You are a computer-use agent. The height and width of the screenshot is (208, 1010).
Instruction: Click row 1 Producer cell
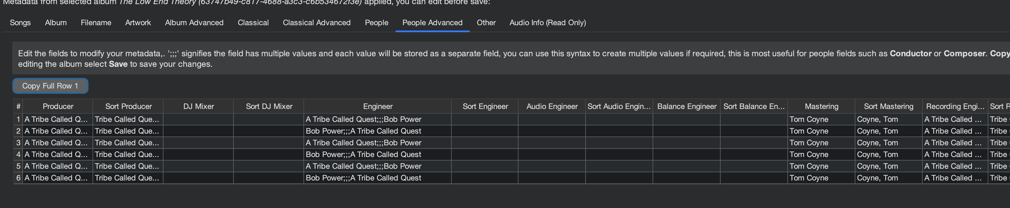58,119
